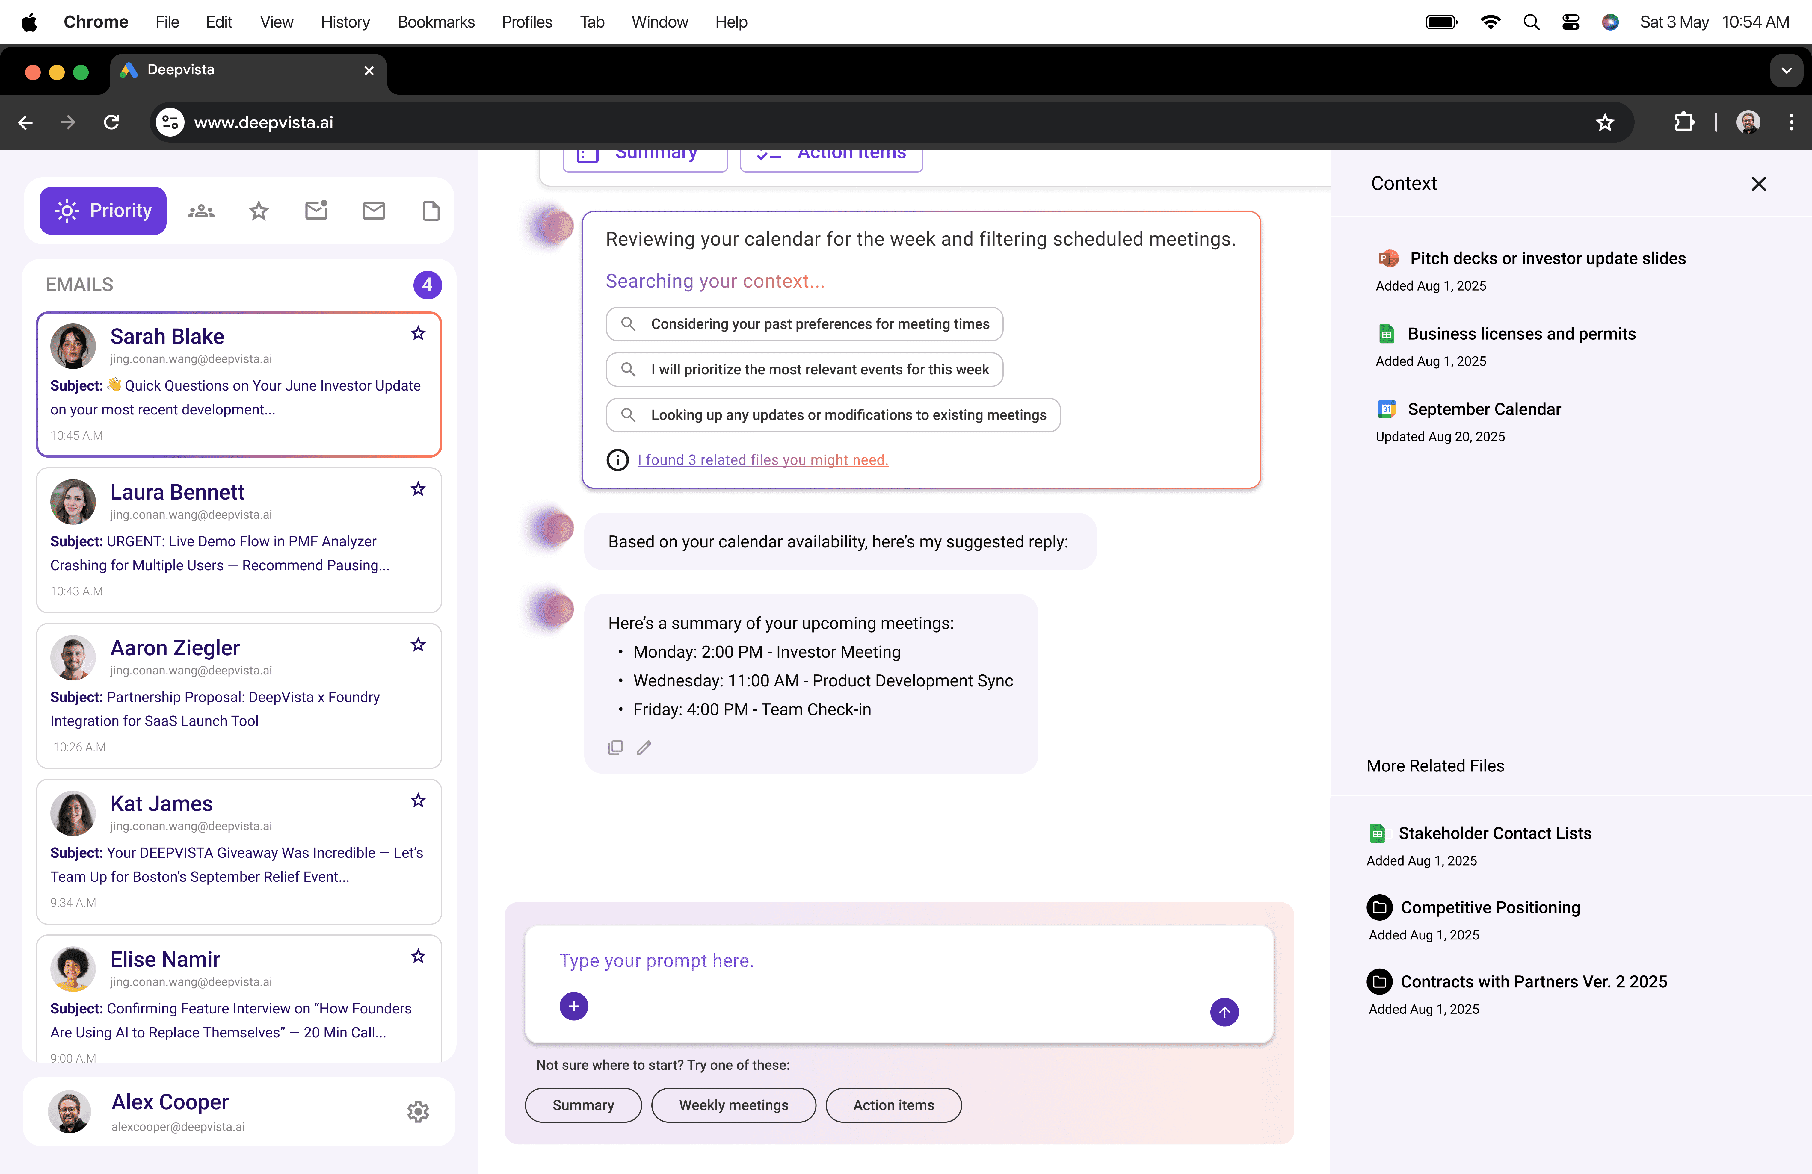Open the people/group filter icon
The width and height of the screenshot is (1812, 1174).
201,211
